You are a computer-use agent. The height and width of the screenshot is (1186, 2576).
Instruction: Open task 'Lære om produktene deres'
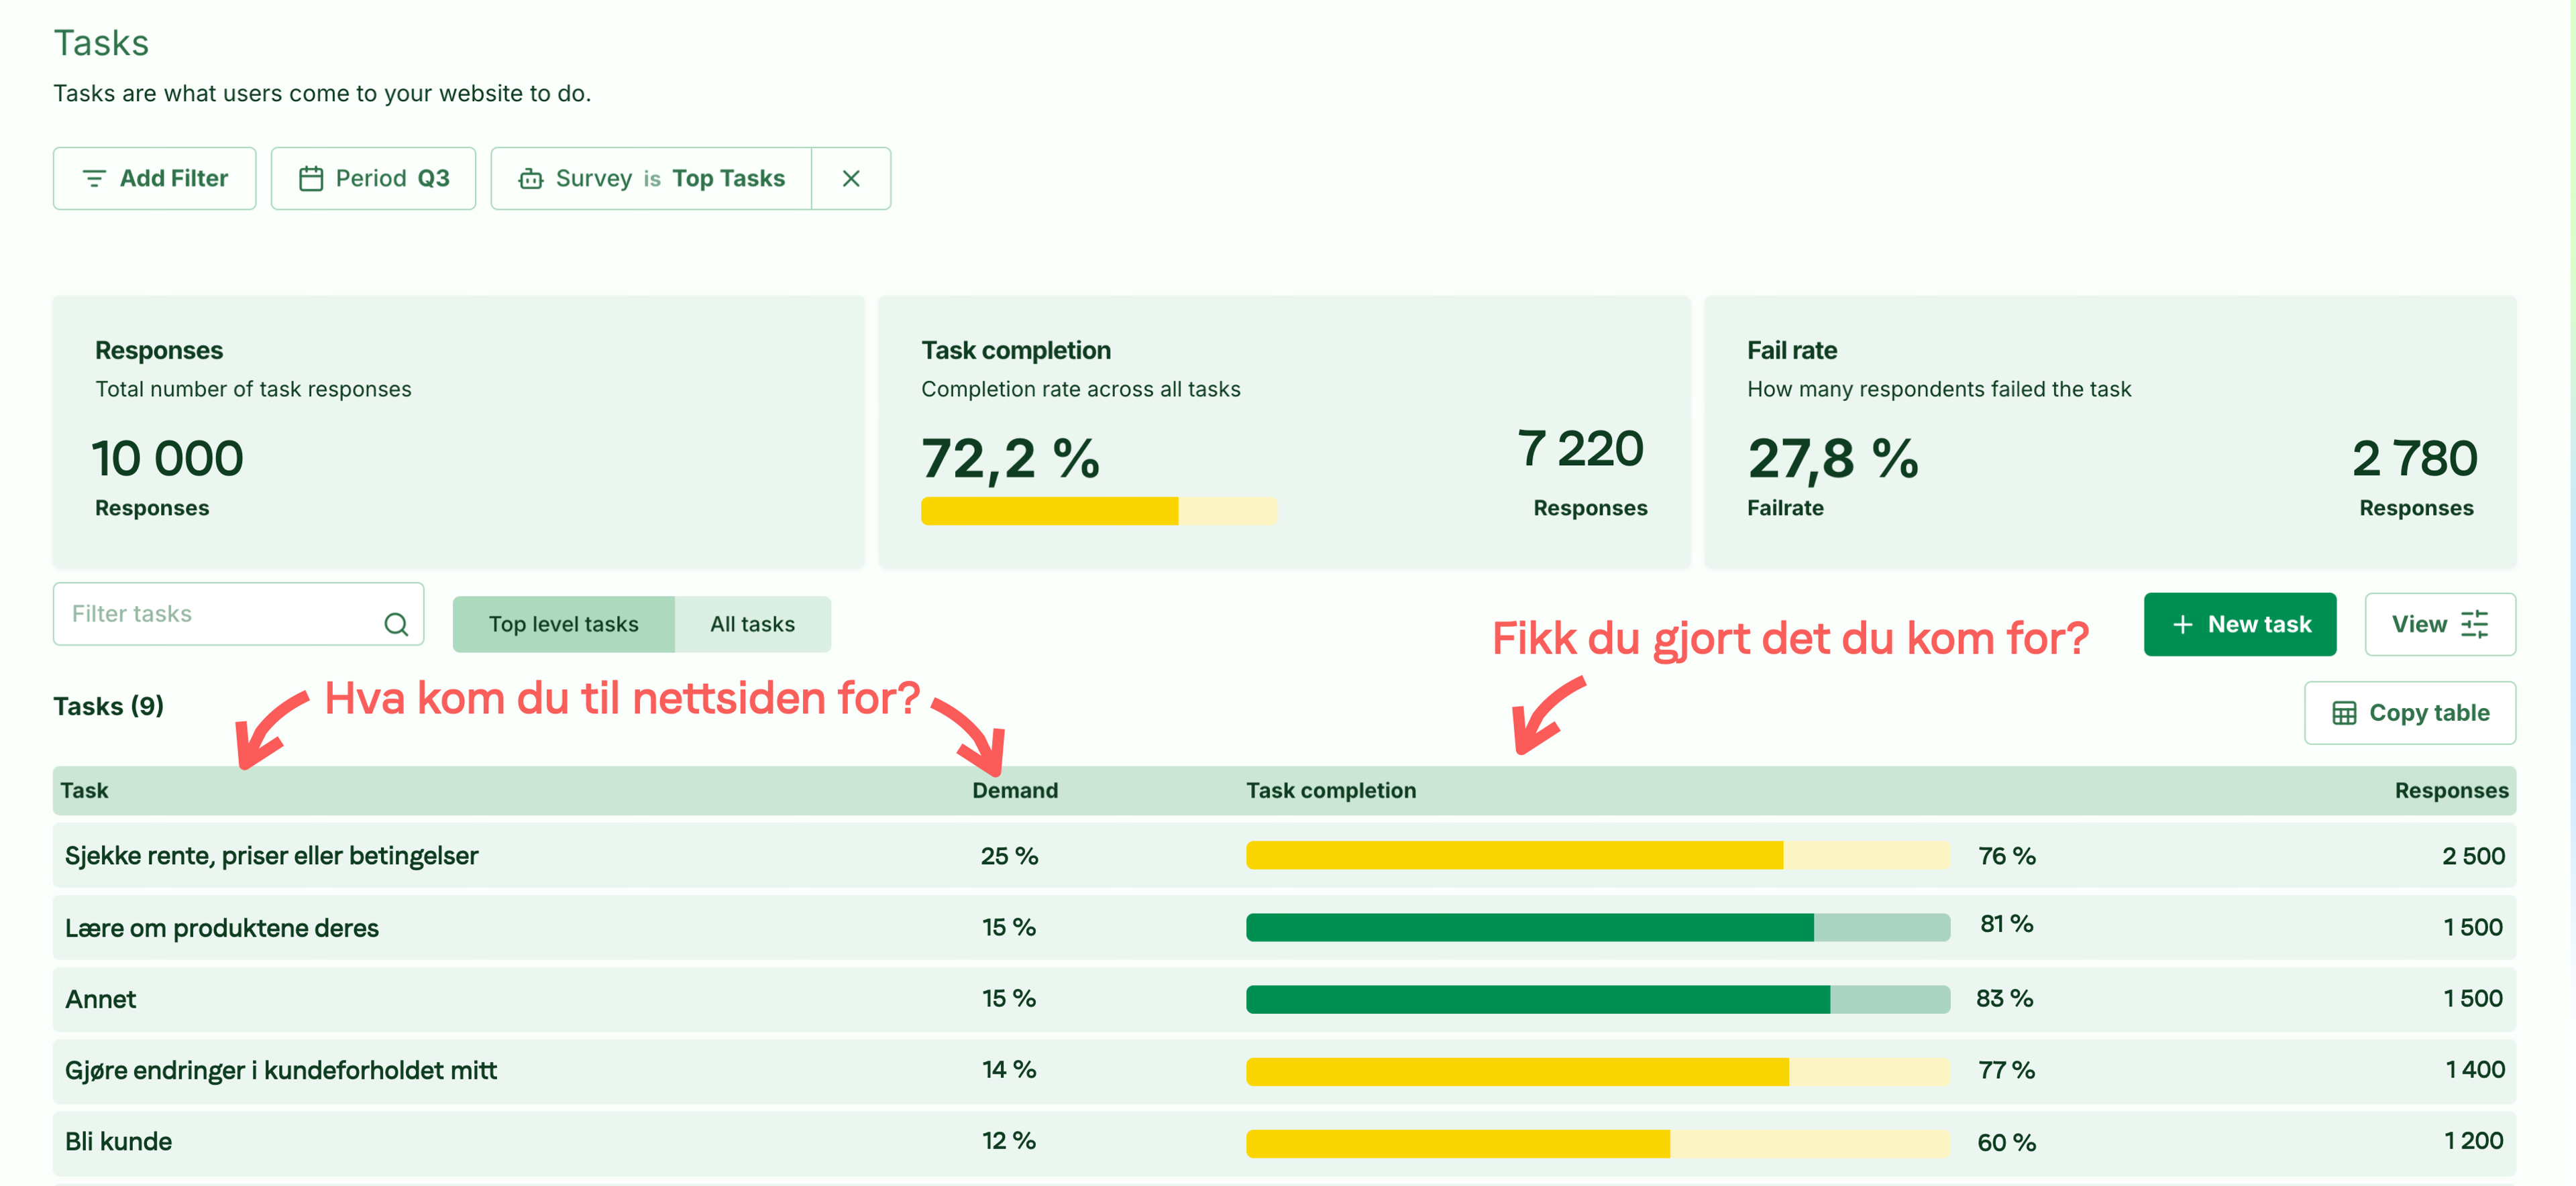[x=222, y=928]
